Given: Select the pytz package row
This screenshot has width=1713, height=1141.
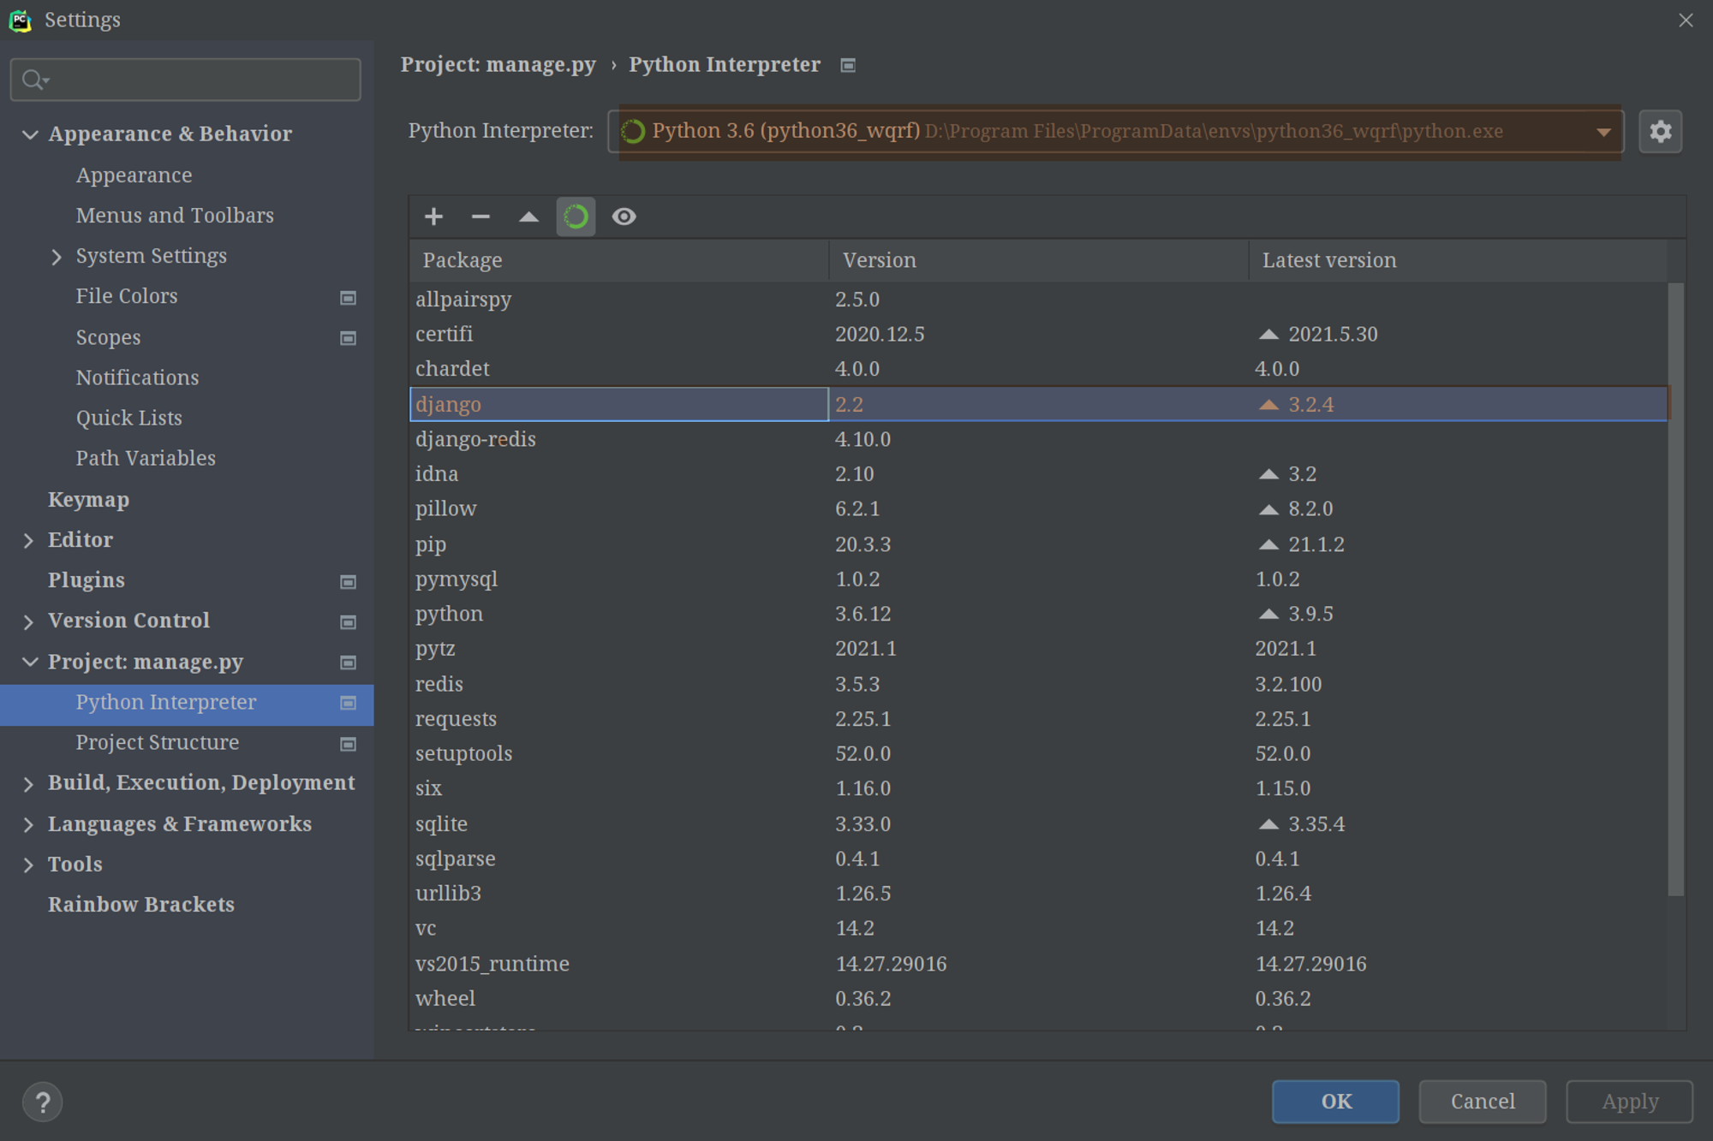Looking at the screenshot, I should (1038, 649).
